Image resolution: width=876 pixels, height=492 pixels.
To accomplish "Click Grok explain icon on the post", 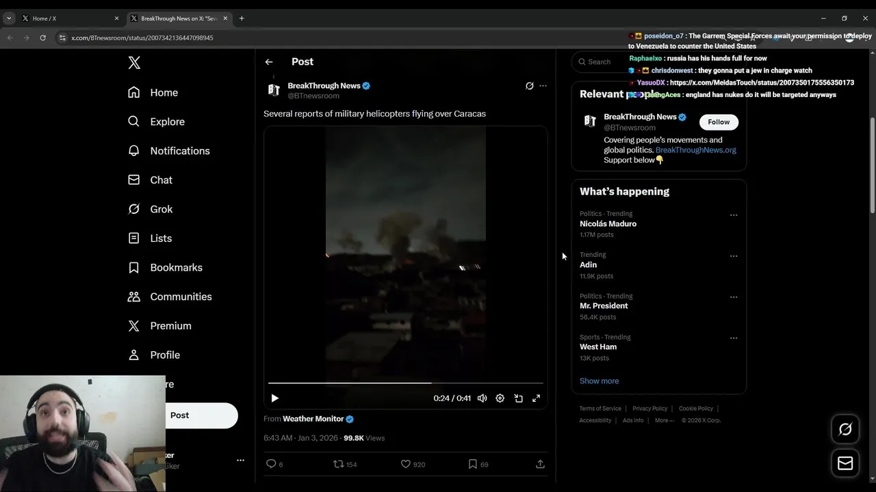I will pyautogui.click(x=529, y=86).
